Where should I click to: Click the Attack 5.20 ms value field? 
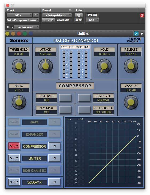45,54
